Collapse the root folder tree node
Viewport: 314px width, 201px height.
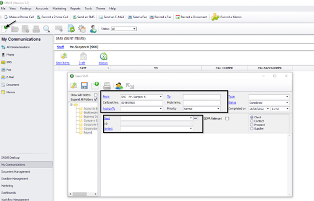click(x=71, y=105)
